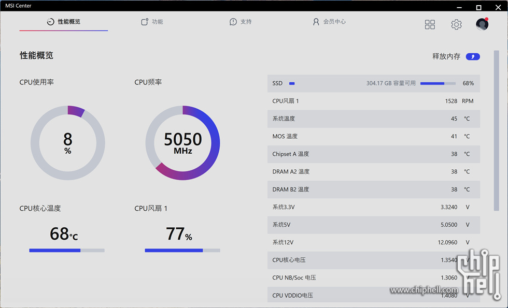
Task: Switch to 性能概览 tab
Action: 64,22
